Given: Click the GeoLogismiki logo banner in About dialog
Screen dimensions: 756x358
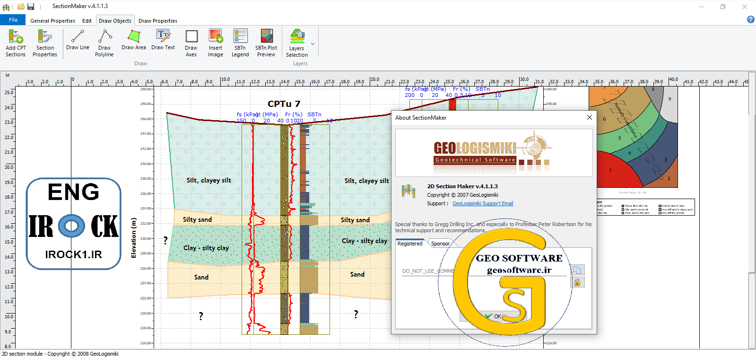Looking at the screenshot, I should [494, 152].
